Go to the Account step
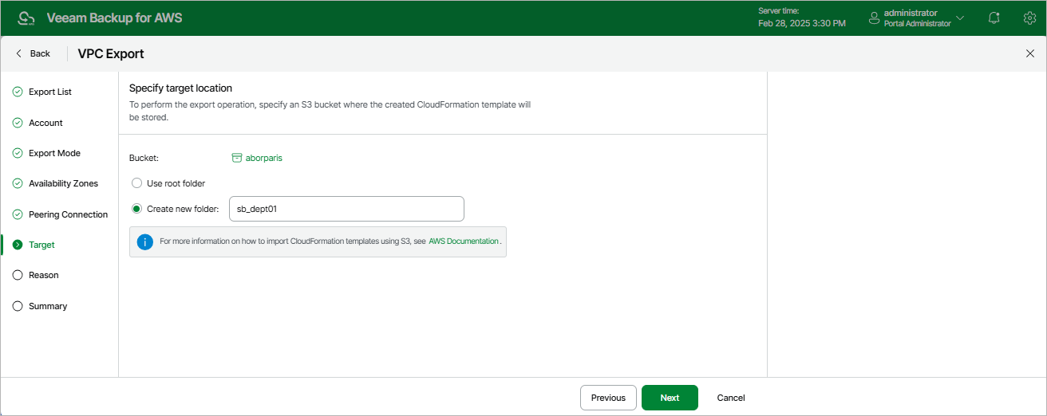This screenshot has height=416, width=1047. pos(45,123)
